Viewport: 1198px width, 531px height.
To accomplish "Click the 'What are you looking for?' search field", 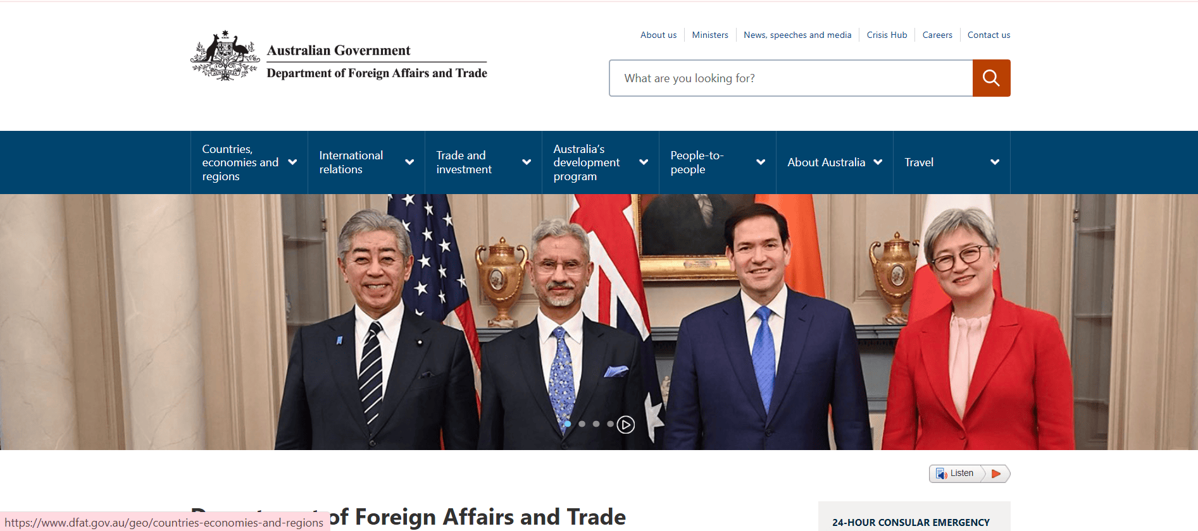I will (791, 78).
